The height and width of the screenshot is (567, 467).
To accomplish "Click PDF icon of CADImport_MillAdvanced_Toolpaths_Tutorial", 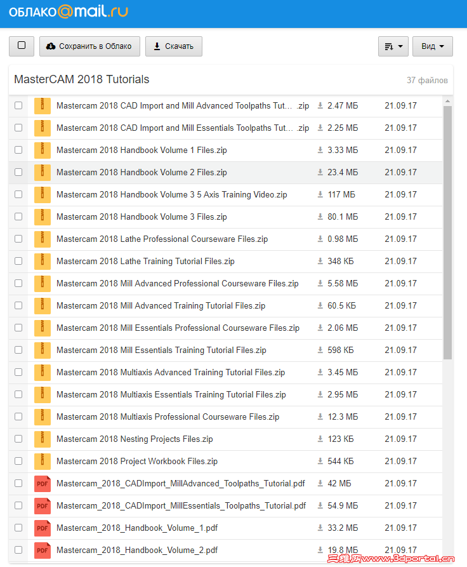I will 43,484.
